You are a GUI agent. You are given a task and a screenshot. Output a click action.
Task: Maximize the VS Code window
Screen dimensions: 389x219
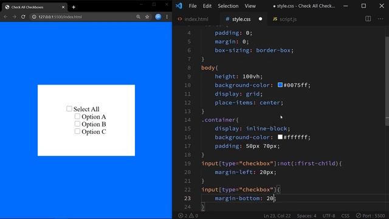(x=363, y=6)
